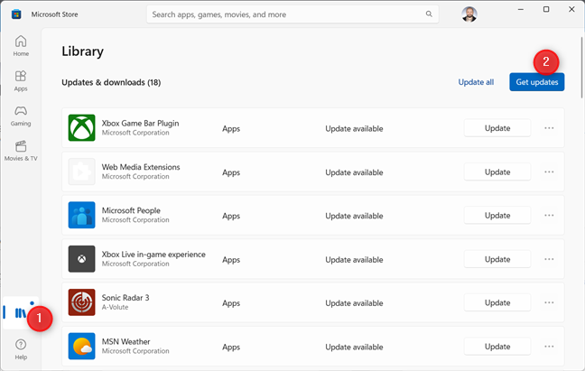Click the MSN Weather app icon
The width and height of the screenshot is (585, 371).
pos(82,347)
